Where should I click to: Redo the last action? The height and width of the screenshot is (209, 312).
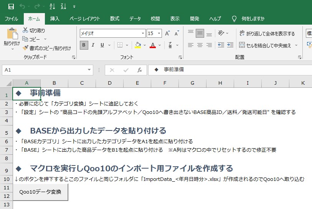pyautogui.click(x=37, y=7)
